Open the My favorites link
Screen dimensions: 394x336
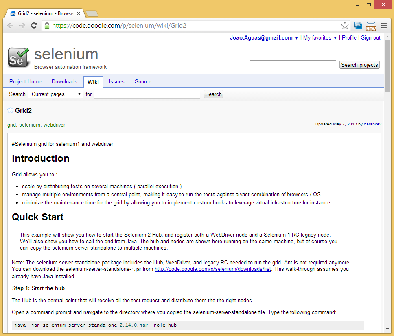click(x=317, y=38)
